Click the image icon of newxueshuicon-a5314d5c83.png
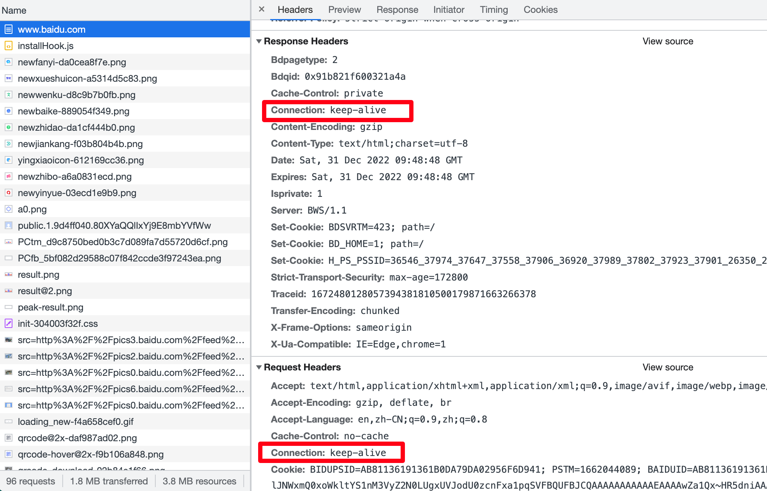 (9, 79)
